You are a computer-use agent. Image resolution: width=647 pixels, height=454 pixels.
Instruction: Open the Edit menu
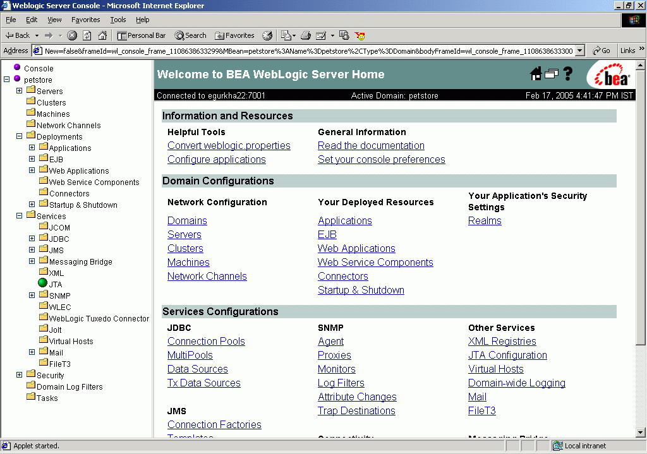coord(32,20)
